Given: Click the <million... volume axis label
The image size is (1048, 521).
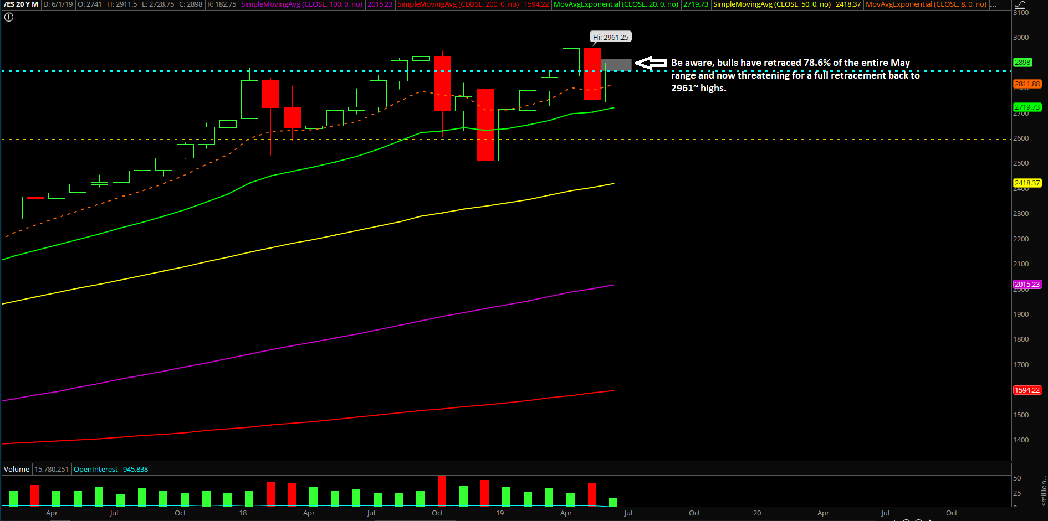Looking at the screenshot, I should pos(1044,490).
